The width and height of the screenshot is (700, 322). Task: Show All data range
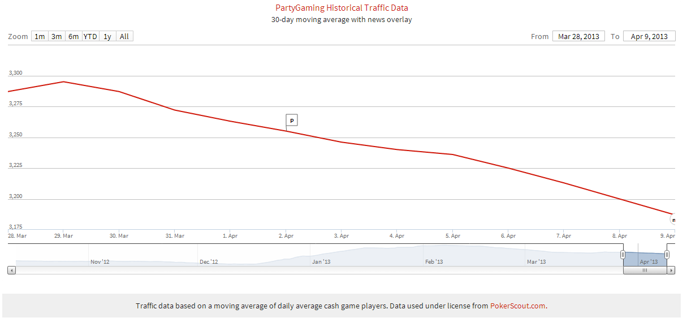(x=124, y=36)
